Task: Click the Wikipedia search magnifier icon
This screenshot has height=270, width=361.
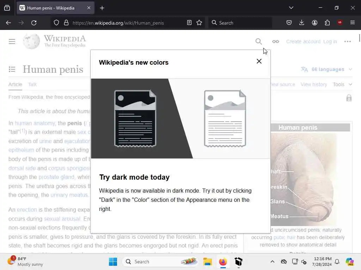Action: pos(258,41)
